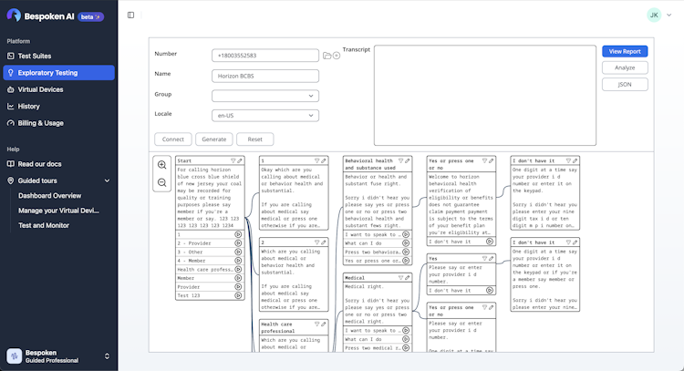
Task: Click the JK user avatar
Action: tap(654, 15)
